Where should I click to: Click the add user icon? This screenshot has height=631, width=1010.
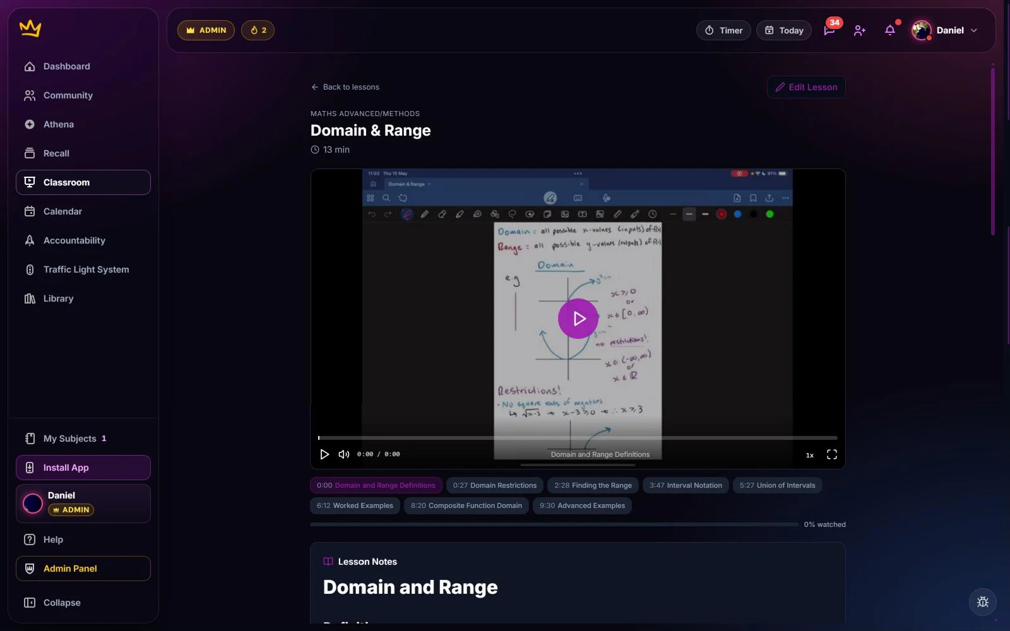coord(860,30)
